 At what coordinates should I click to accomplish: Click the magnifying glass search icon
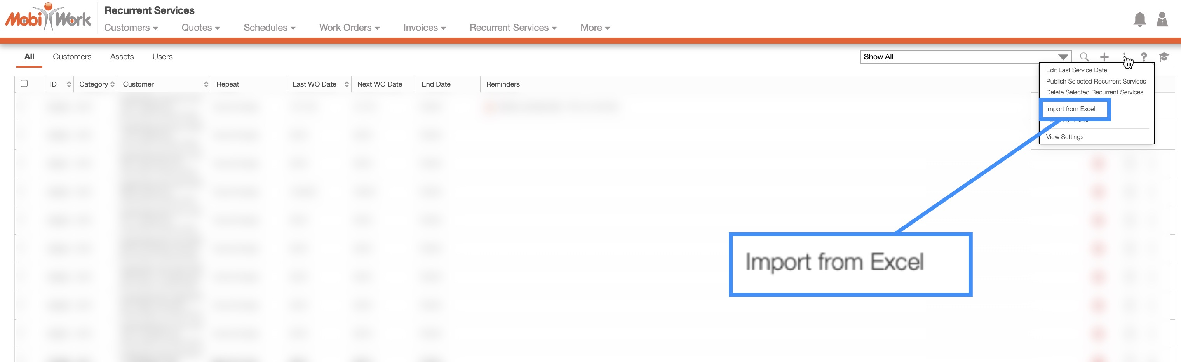pyautogui.click(x=1084, y=57)
